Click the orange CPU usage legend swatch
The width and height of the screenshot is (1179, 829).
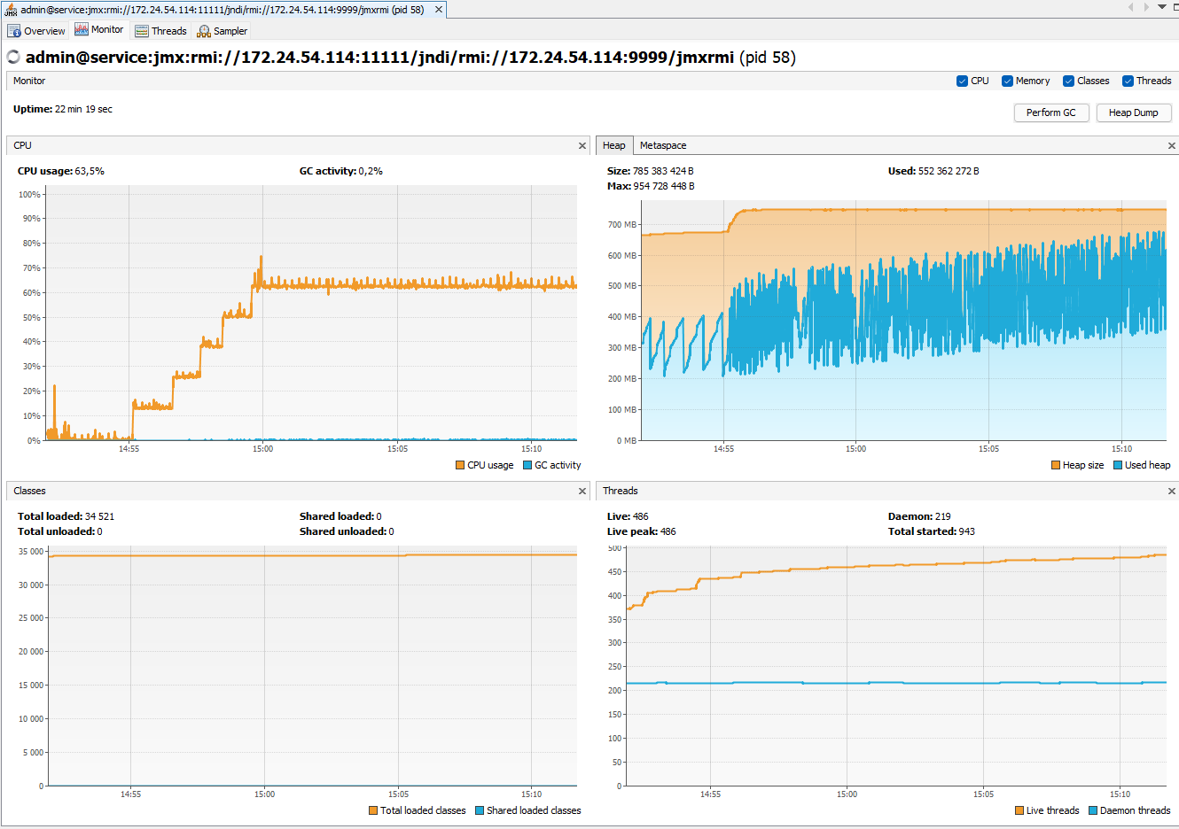(x=460, y=466)
